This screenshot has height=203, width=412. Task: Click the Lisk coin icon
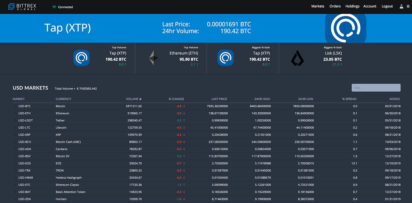(297, 58)
